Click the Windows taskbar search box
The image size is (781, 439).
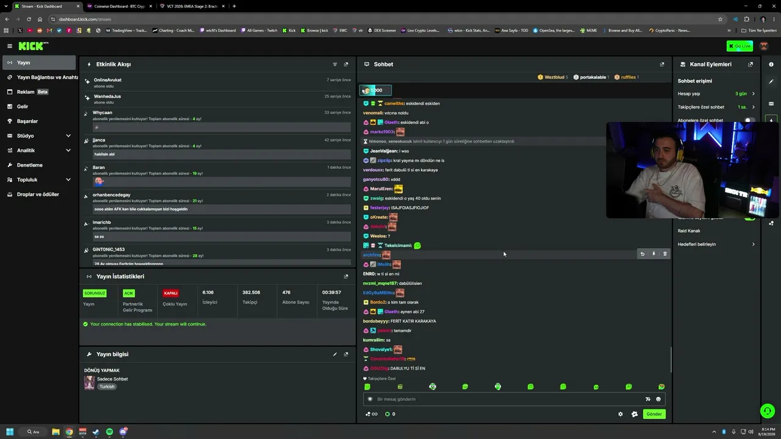[x=33, y=432]
